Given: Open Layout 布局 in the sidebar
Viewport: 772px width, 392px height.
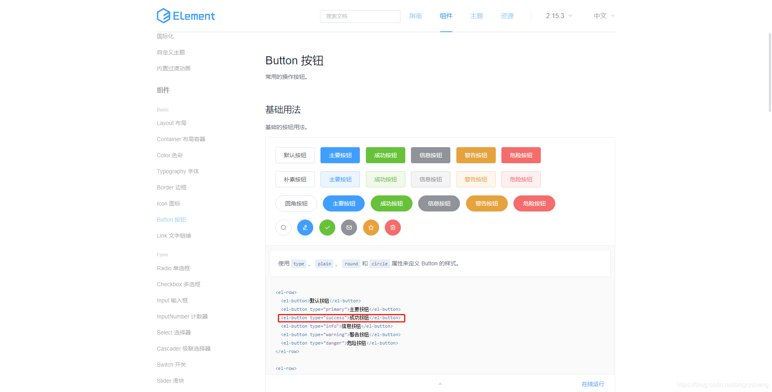Looking at the screenshot, I should pos(172,123).
